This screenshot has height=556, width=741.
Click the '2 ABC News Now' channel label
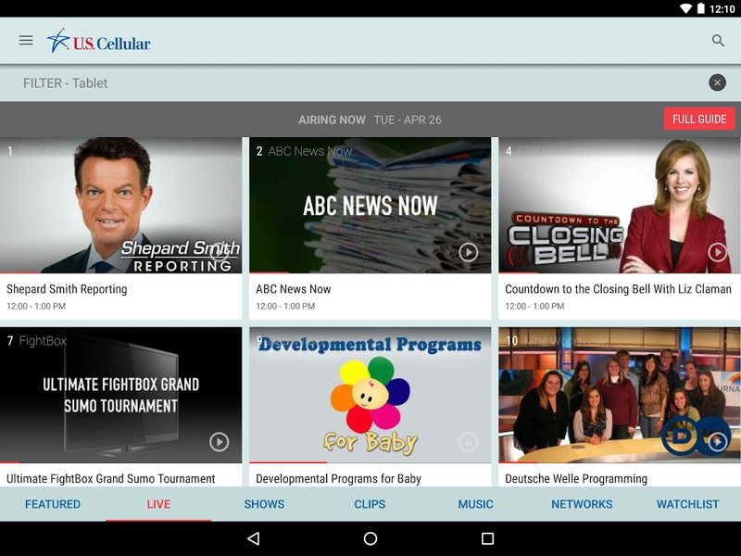coord(304,151)
